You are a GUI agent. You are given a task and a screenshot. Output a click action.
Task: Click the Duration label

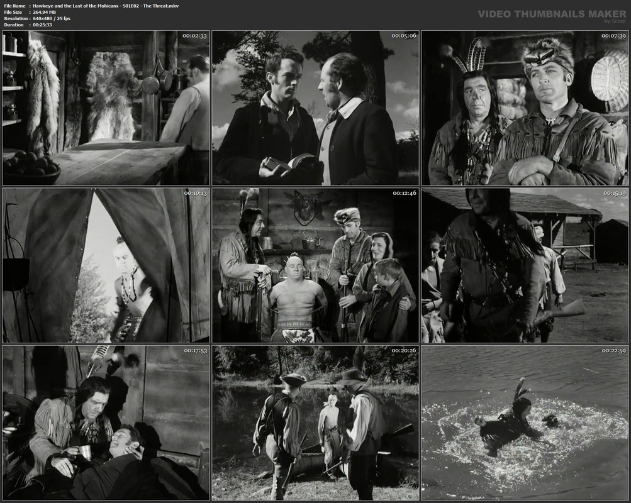tap(14, 25)
